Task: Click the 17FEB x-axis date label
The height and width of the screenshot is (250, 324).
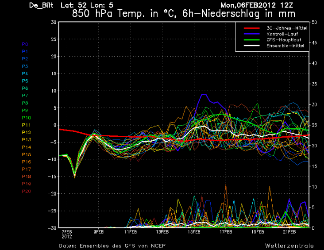Action: tap(226, 232)
